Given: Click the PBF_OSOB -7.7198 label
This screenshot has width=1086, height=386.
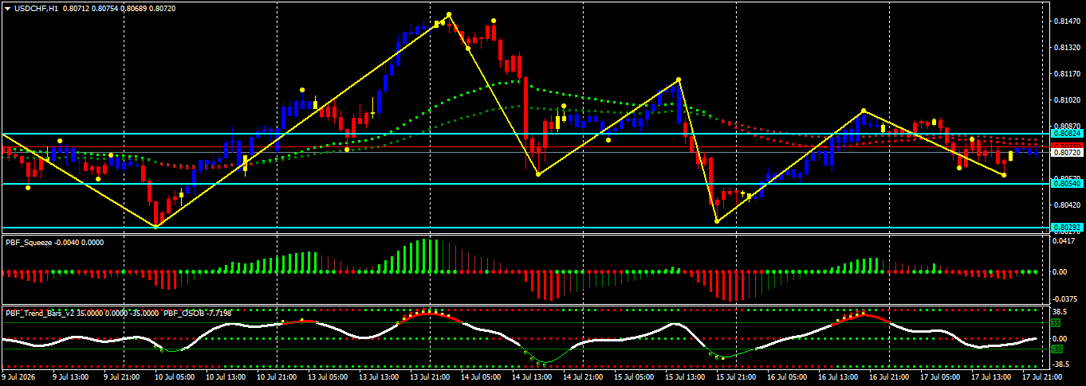Looking at the screenshot, I should click(x=197, y=313).
